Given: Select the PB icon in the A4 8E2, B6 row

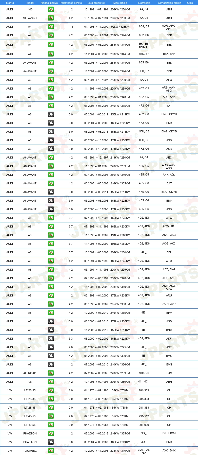Looking at the screenshot, I should tap(51, 35).
